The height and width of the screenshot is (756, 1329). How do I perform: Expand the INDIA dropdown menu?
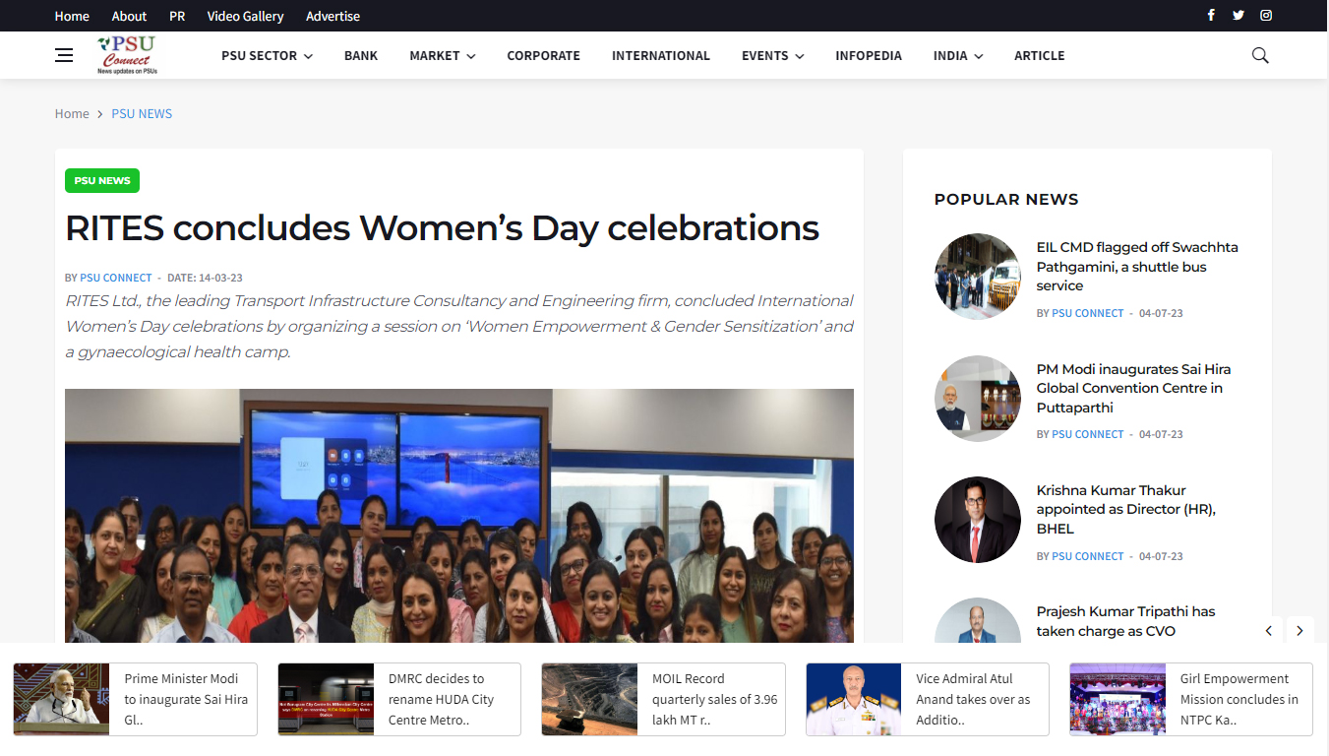958,56
